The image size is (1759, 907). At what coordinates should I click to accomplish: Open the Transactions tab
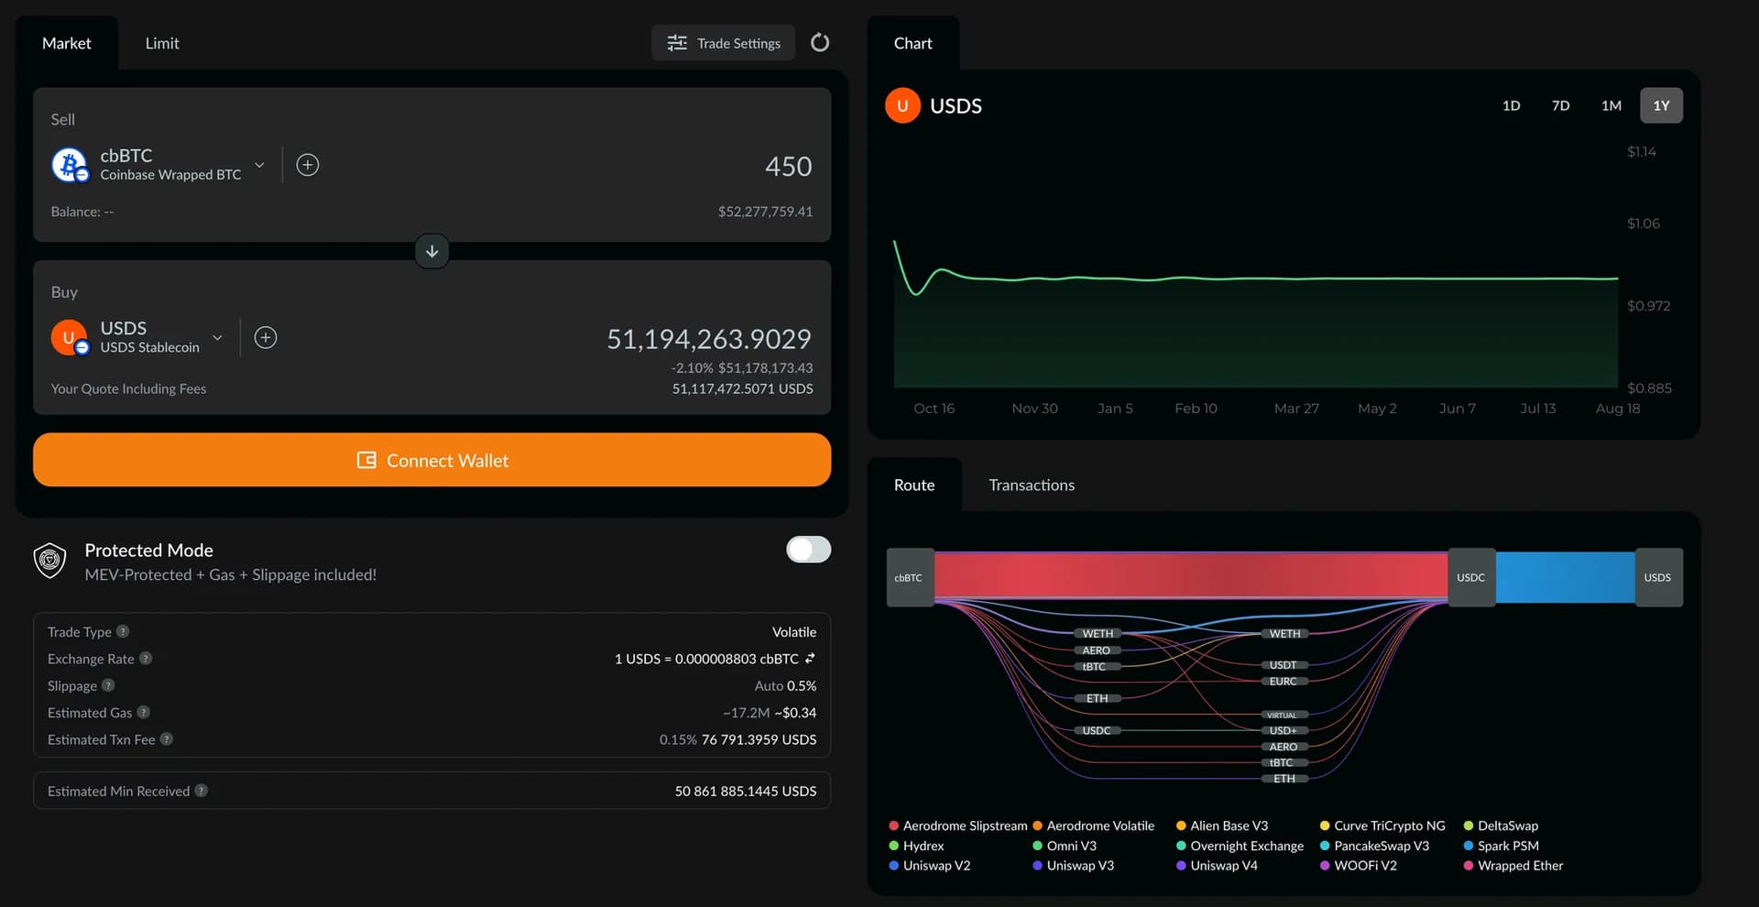click(1032, 485)
